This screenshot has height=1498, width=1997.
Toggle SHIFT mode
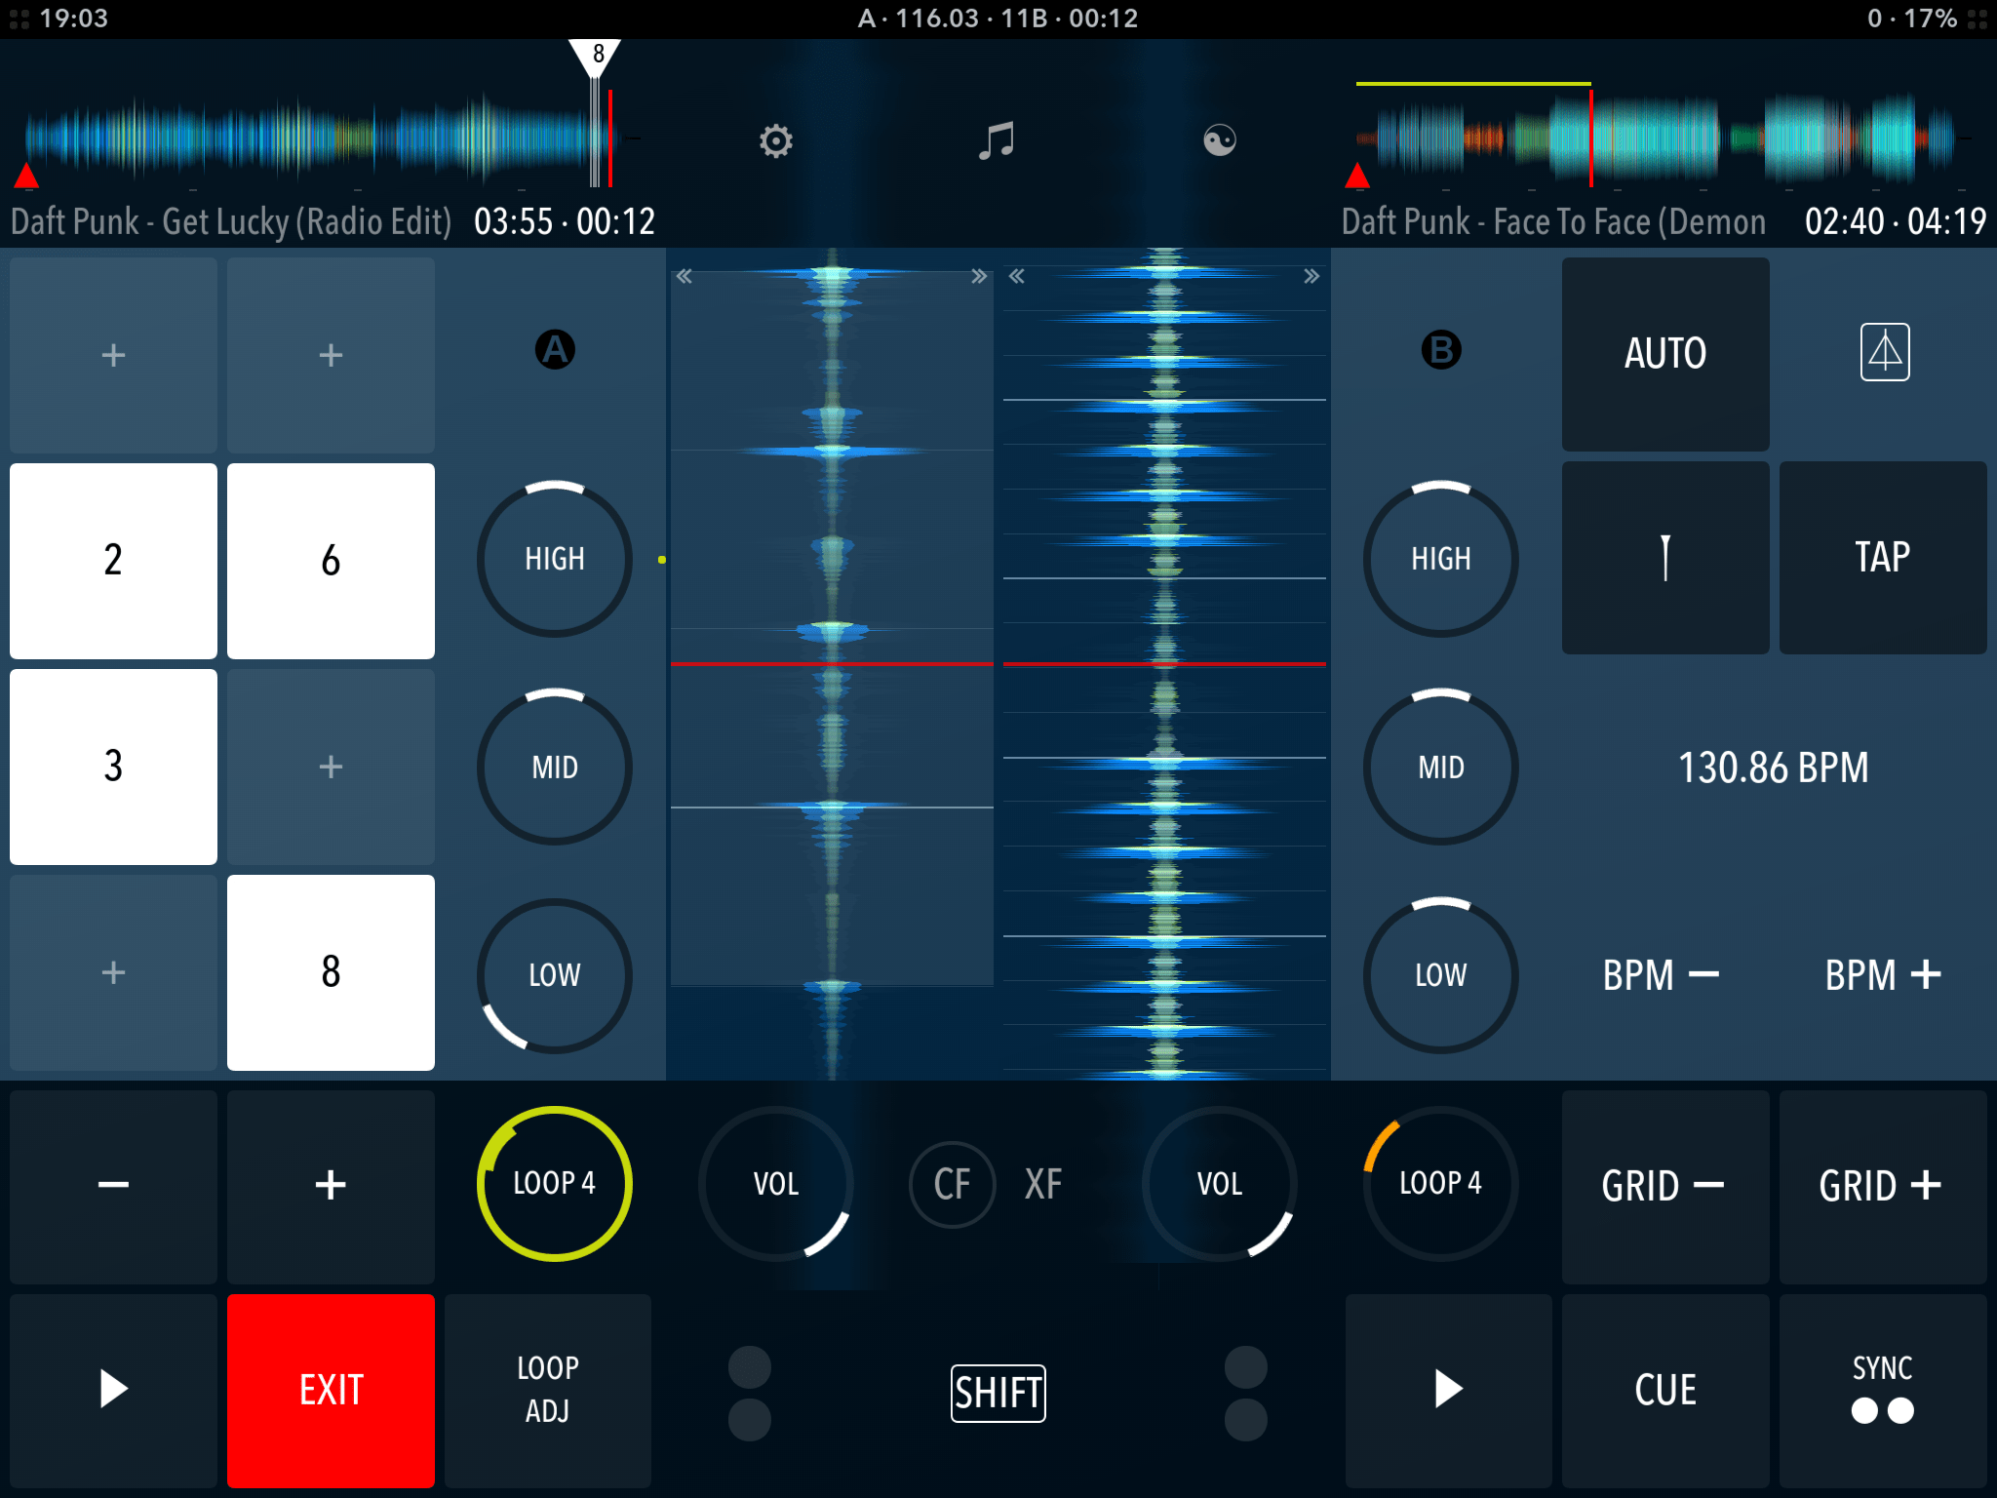click(998, 1393)
